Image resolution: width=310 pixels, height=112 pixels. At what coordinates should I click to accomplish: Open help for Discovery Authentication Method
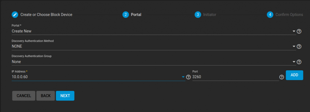(x=299, y=46)
